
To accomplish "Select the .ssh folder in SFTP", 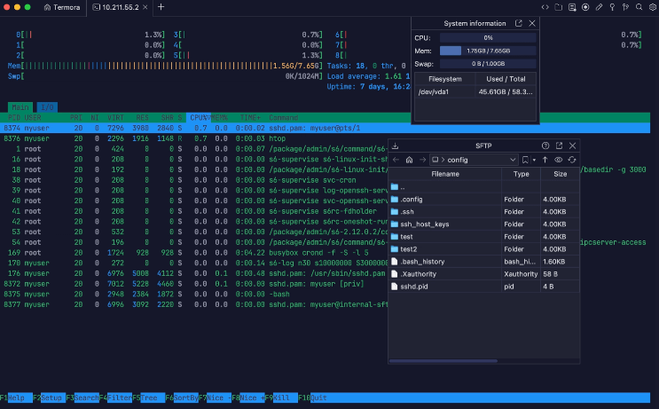I will coord(483,211).
